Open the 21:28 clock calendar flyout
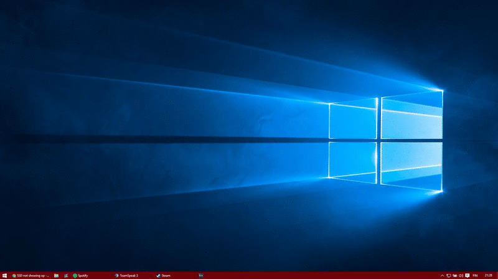 [x=489, y=275]
